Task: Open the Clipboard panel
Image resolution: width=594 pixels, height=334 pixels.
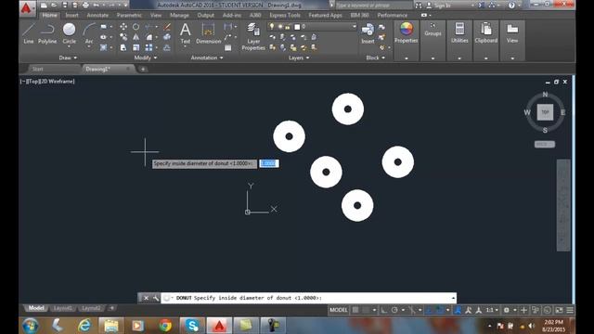Action: pyautogui.click(x=485, y=33)
